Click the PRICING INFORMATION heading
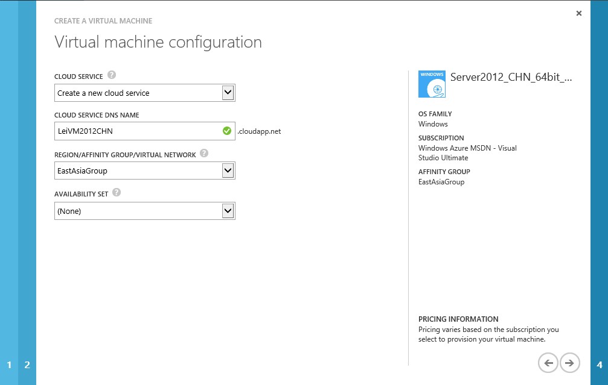The image size is (608, 385). (458, 319)
